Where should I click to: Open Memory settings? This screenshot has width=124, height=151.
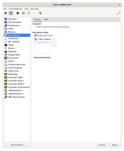tap(17, 32)
